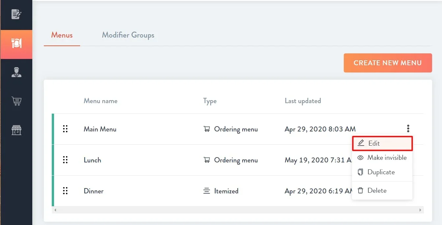Click the Ordering menu label for Main Menu
This screenshot has width=442, height=225.
point(236,129)
